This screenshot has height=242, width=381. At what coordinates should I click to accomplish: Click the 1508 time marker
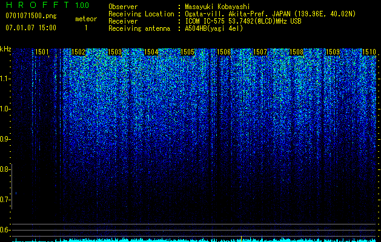(296, 52)
